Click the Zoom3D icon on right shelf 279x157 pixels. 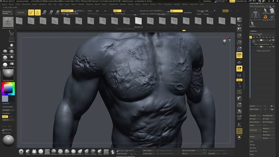click(239, 105)
